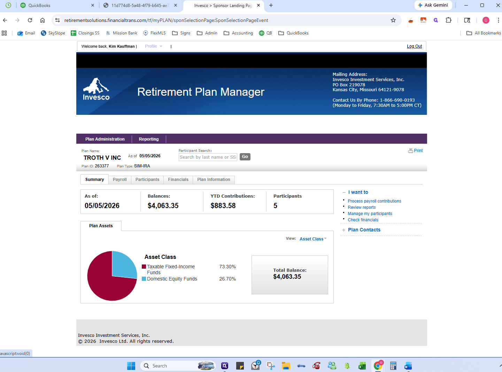Open the QB bookmark
The width and height of the screenshot is (502, 372).
tap(265, 33)
